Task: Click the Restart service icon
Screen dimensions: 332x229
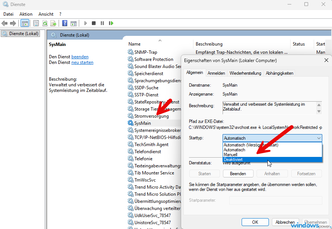Action: click(111, 23)
